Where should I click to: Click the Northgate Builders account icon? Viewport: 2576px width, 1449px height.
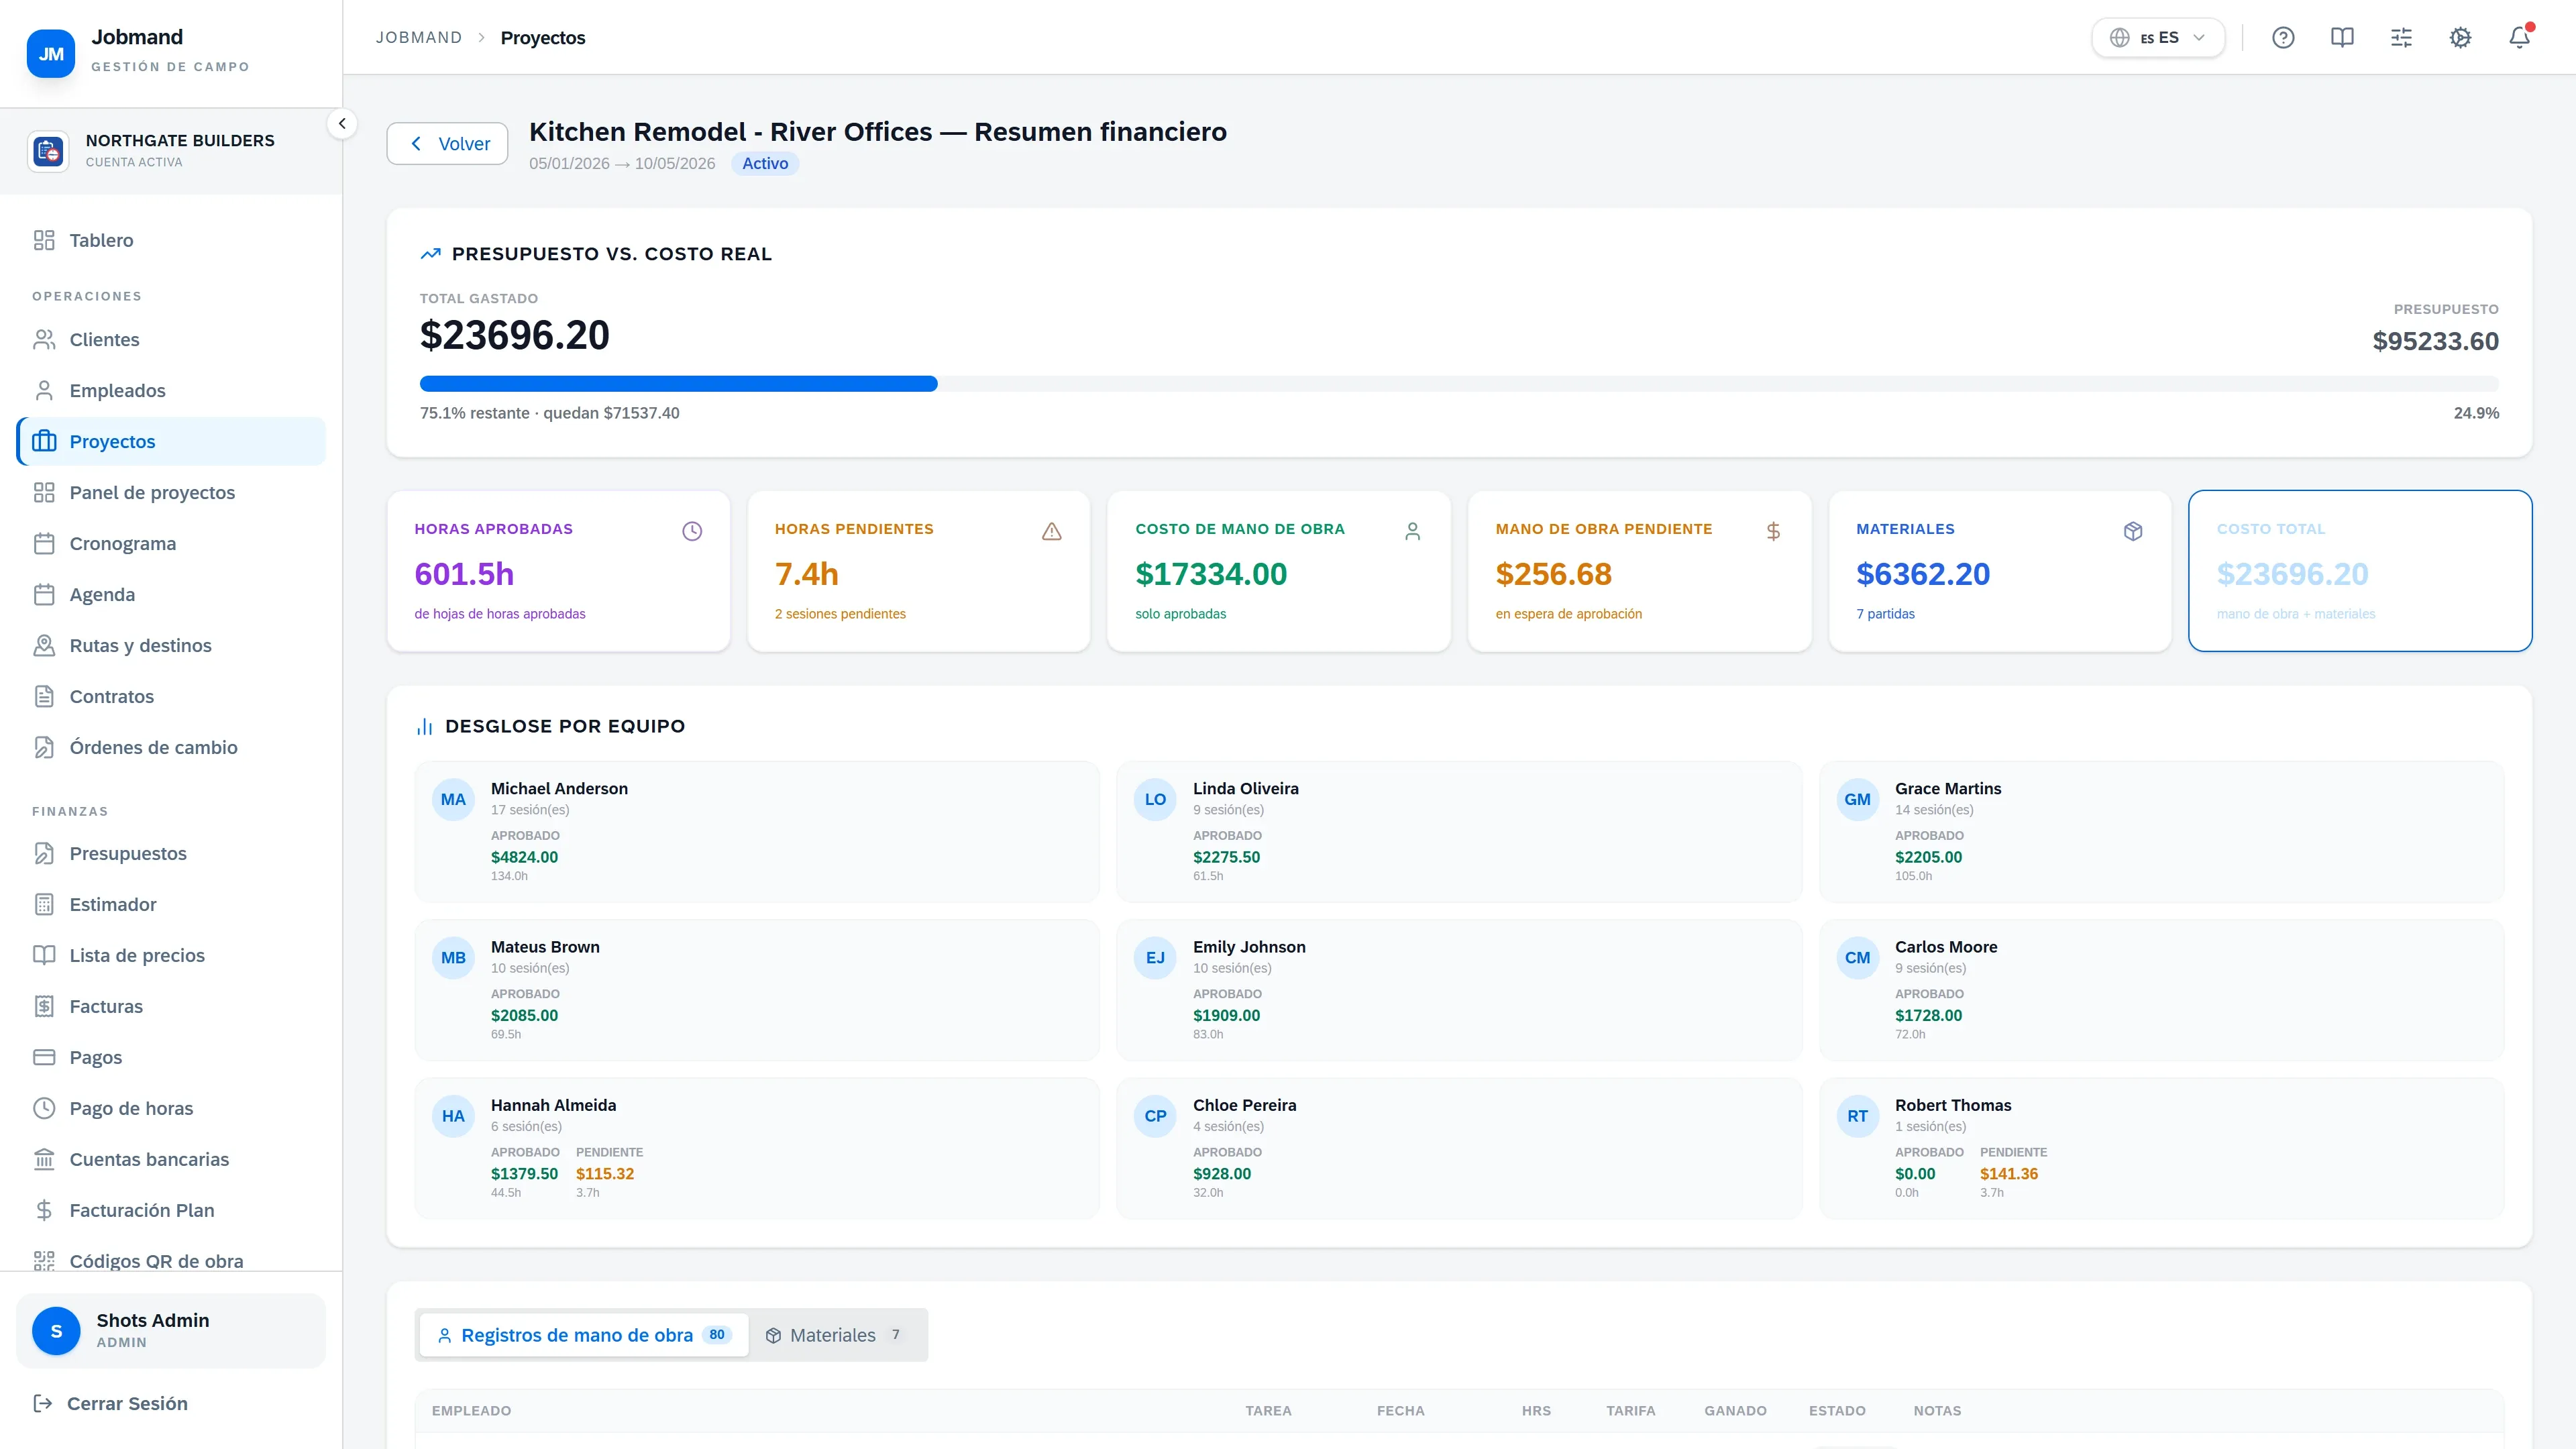pos(48,151)
